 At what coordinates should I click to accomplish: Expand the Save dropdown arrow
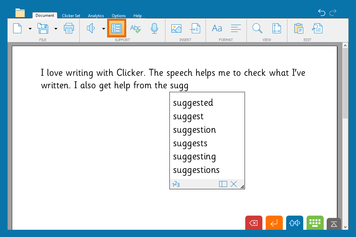[56, 29]
